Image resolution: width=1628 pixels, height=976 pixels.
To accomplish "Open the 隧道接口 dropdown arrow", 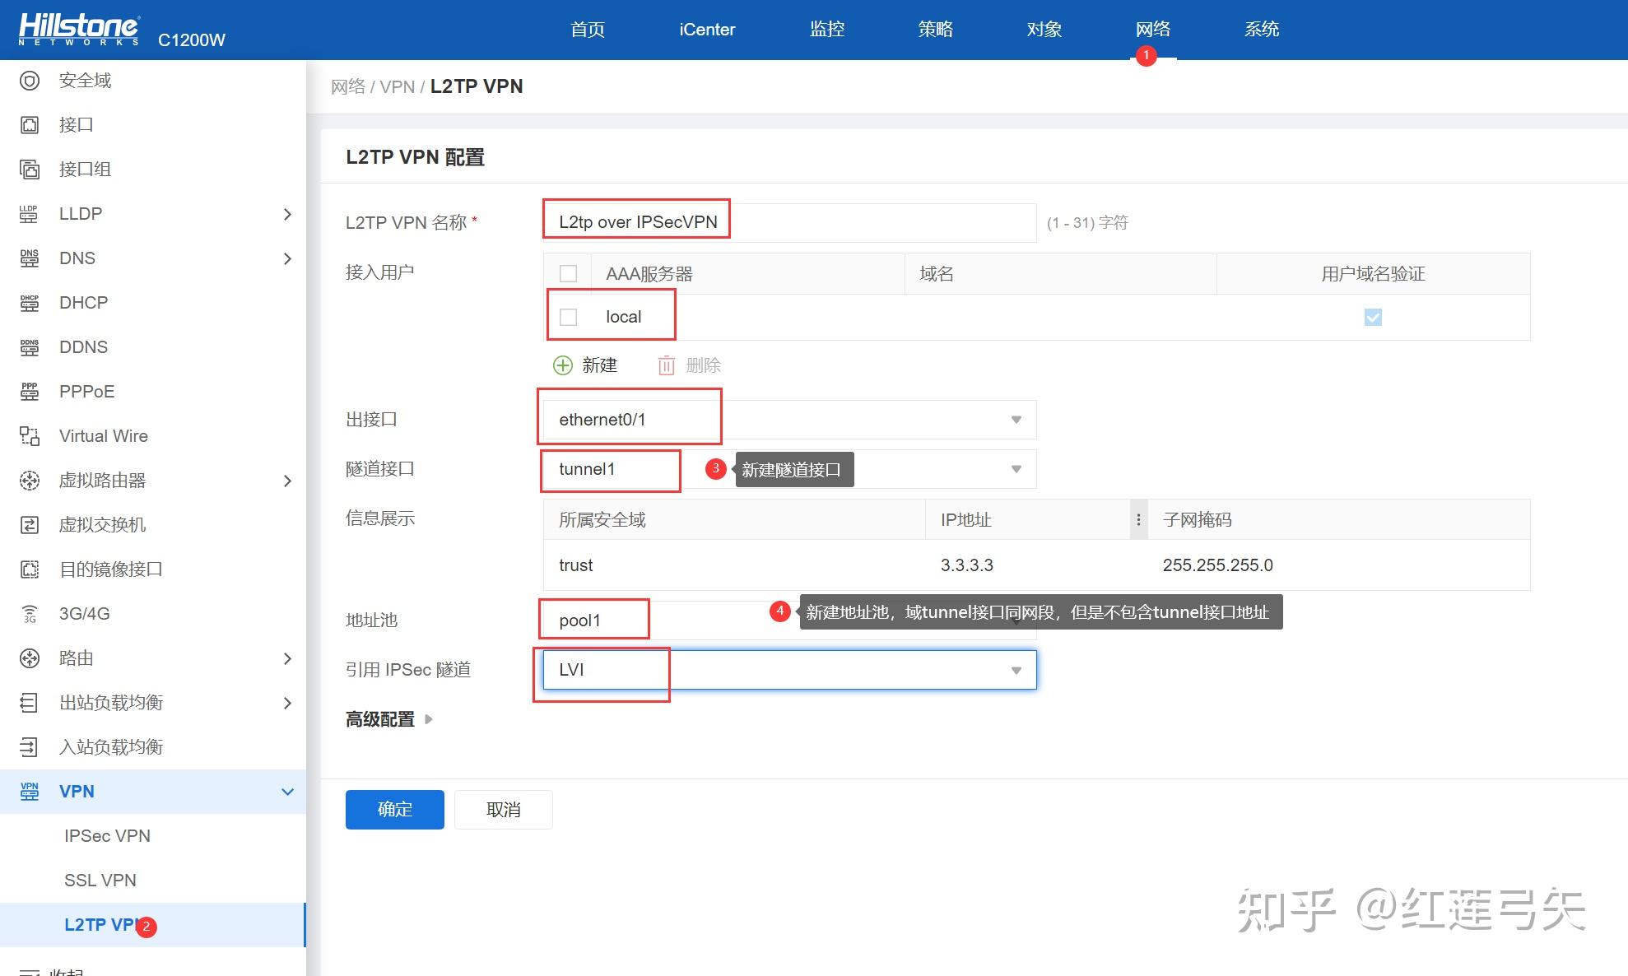I will pyautogui.click(x=1016, y=469).
